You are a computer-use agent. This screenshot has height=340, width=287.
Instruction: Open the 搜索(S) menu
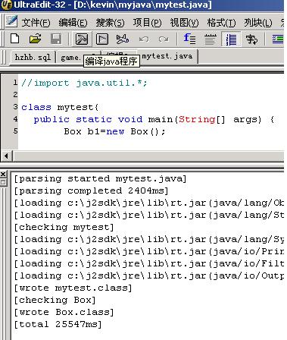pos(110,23)
